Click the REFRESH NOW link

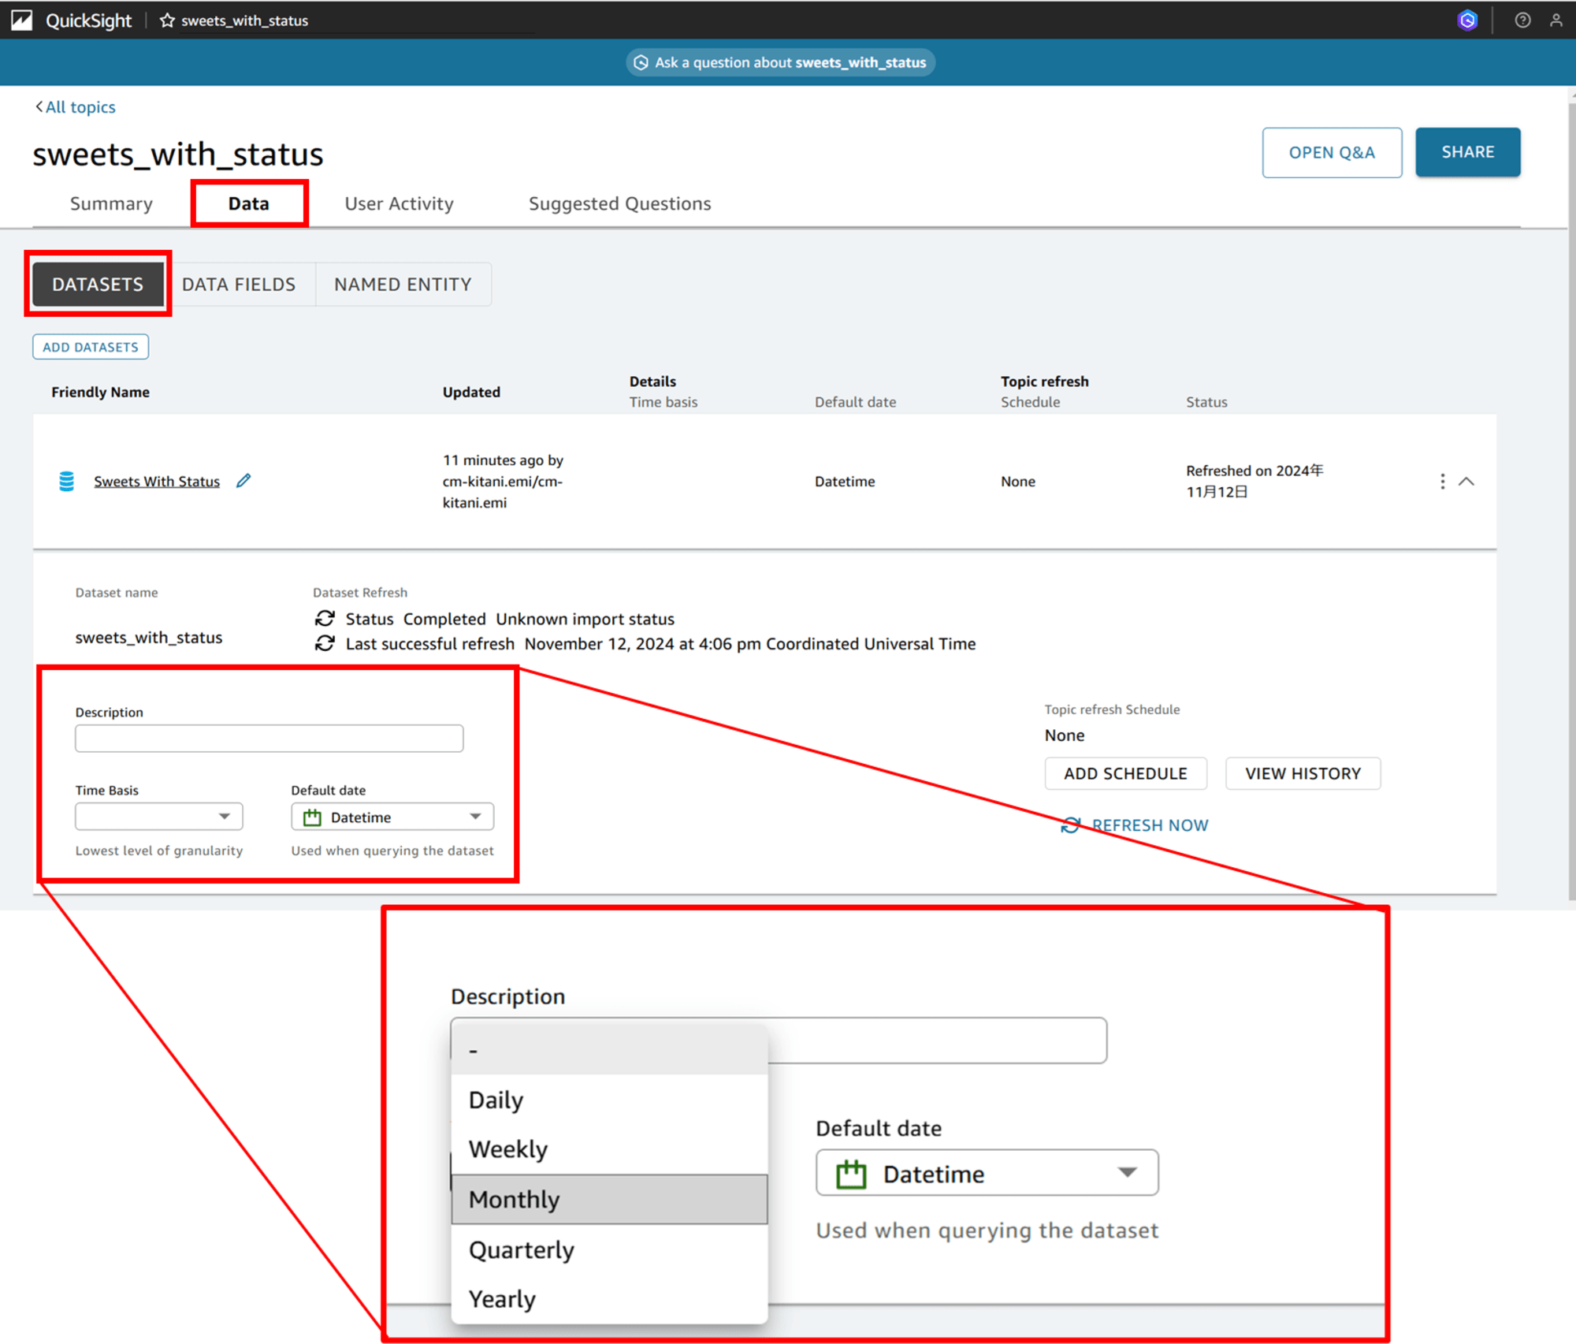point(1135,825)
